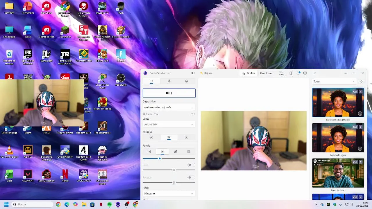Enable the Retocar toggle switch
This screenshot has width=372, height=209.
click(191, 177)
